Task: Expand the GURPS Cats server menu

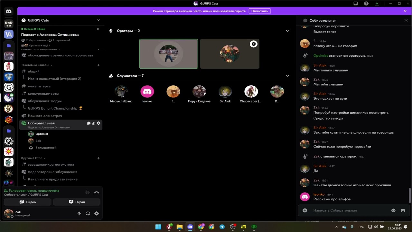Action: tap(98, 20)
